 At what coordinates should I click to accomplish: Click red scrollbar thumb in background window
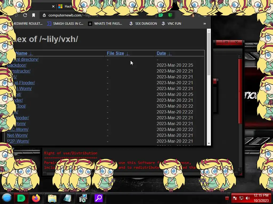click(240, 91)
